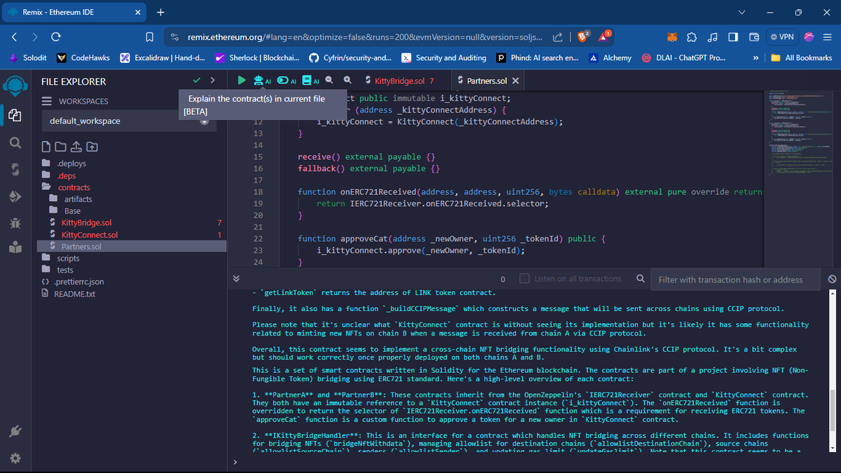Open the Search in files sidebar icon
Screen dimensions: 841x473
(x=15, y=142)
